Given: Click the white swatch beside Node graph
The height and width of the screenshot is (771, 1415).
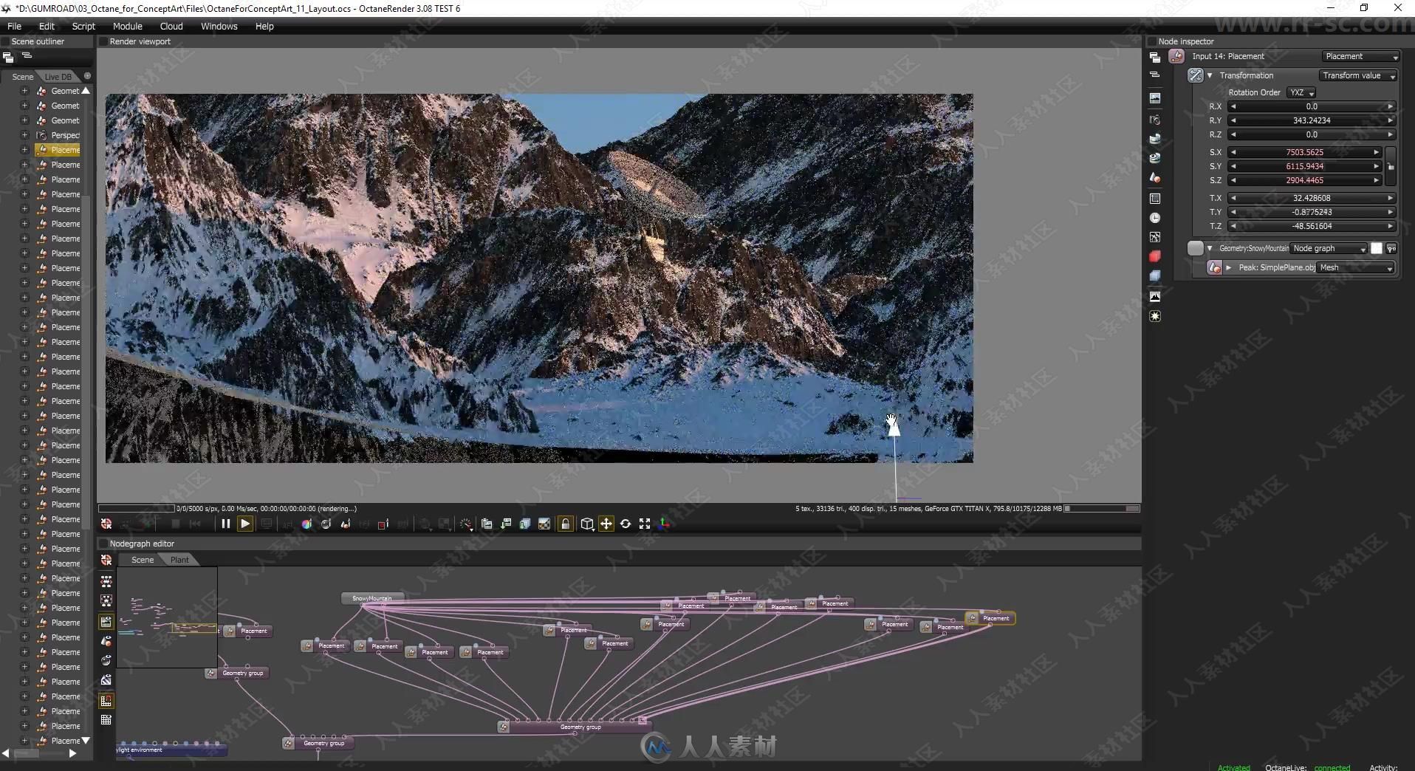Looking at the screenshot, I should coord(1377,248).
